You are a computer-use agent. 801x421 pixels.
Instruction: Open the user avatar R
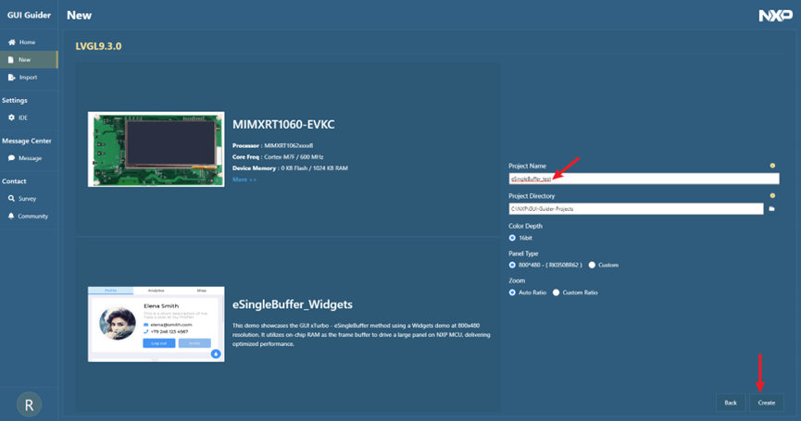pos(29,405)
